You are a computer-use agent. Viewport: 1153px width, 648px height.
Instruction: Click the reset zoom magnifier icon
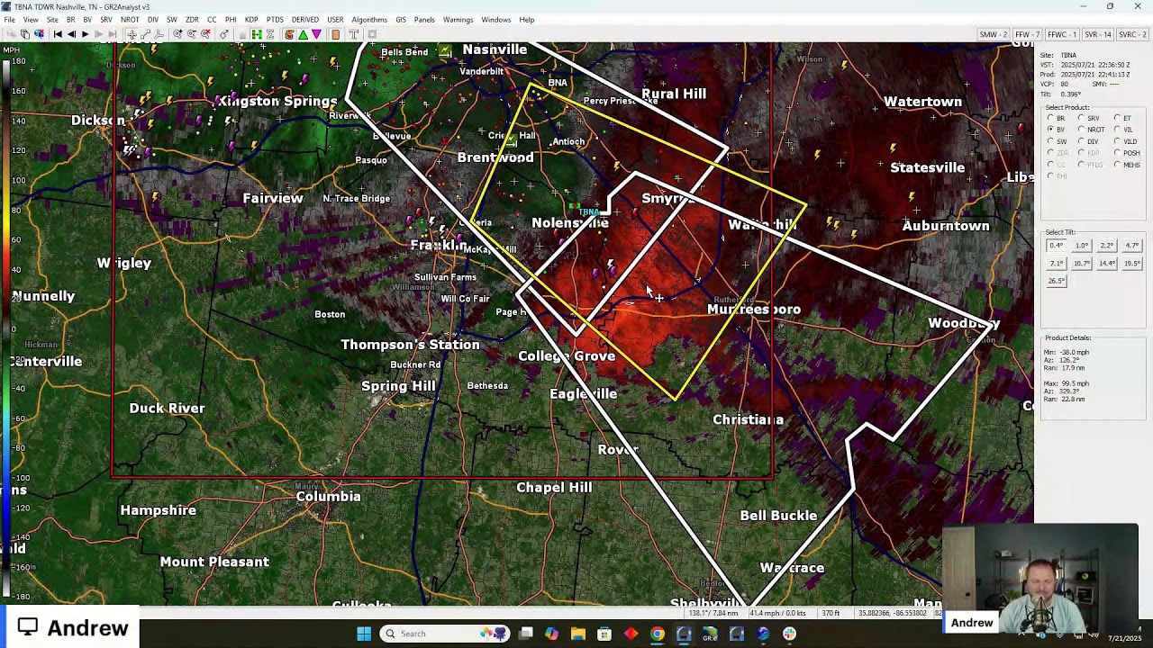click(x=205, y=34)
